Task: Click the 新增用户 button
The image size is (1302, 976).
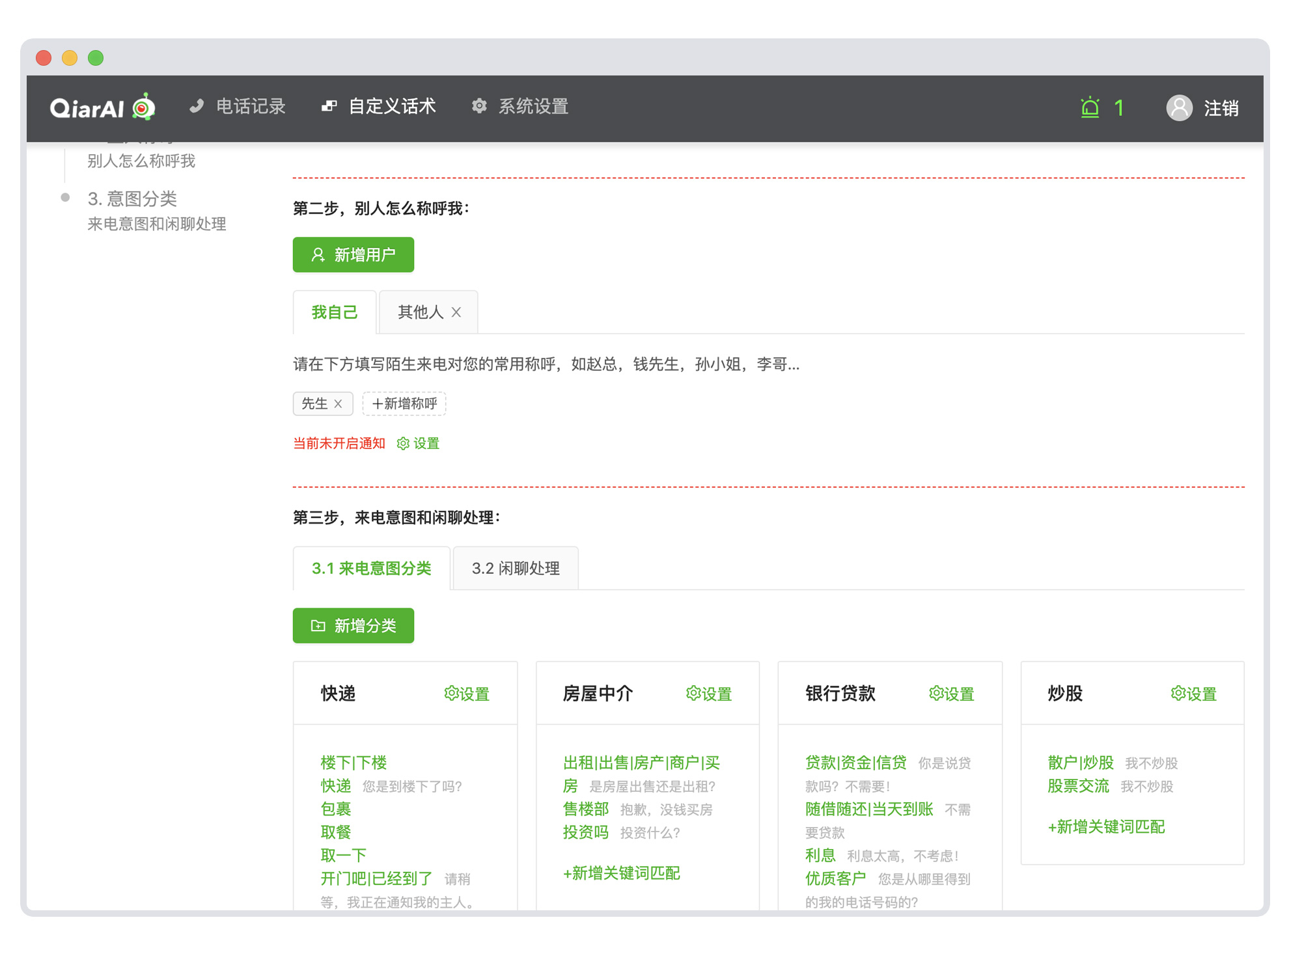Action: coord(353,254)
